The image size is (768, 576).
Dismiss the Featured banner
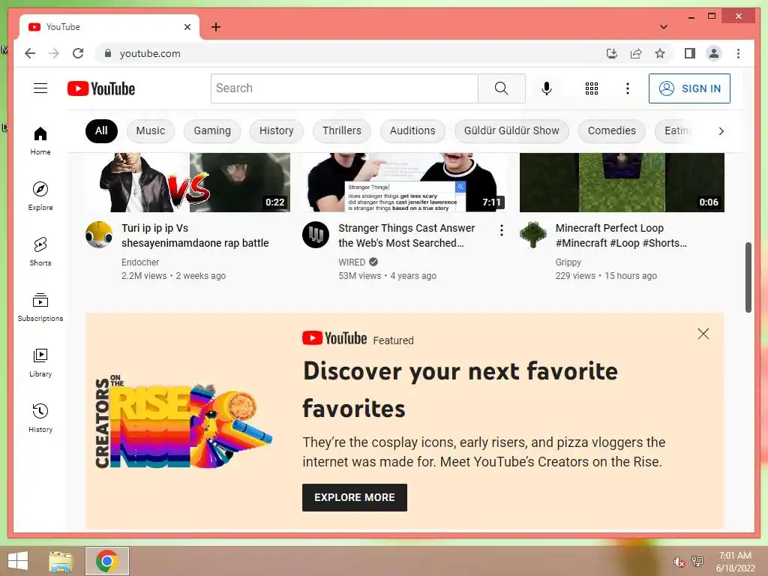coord(703,334)
